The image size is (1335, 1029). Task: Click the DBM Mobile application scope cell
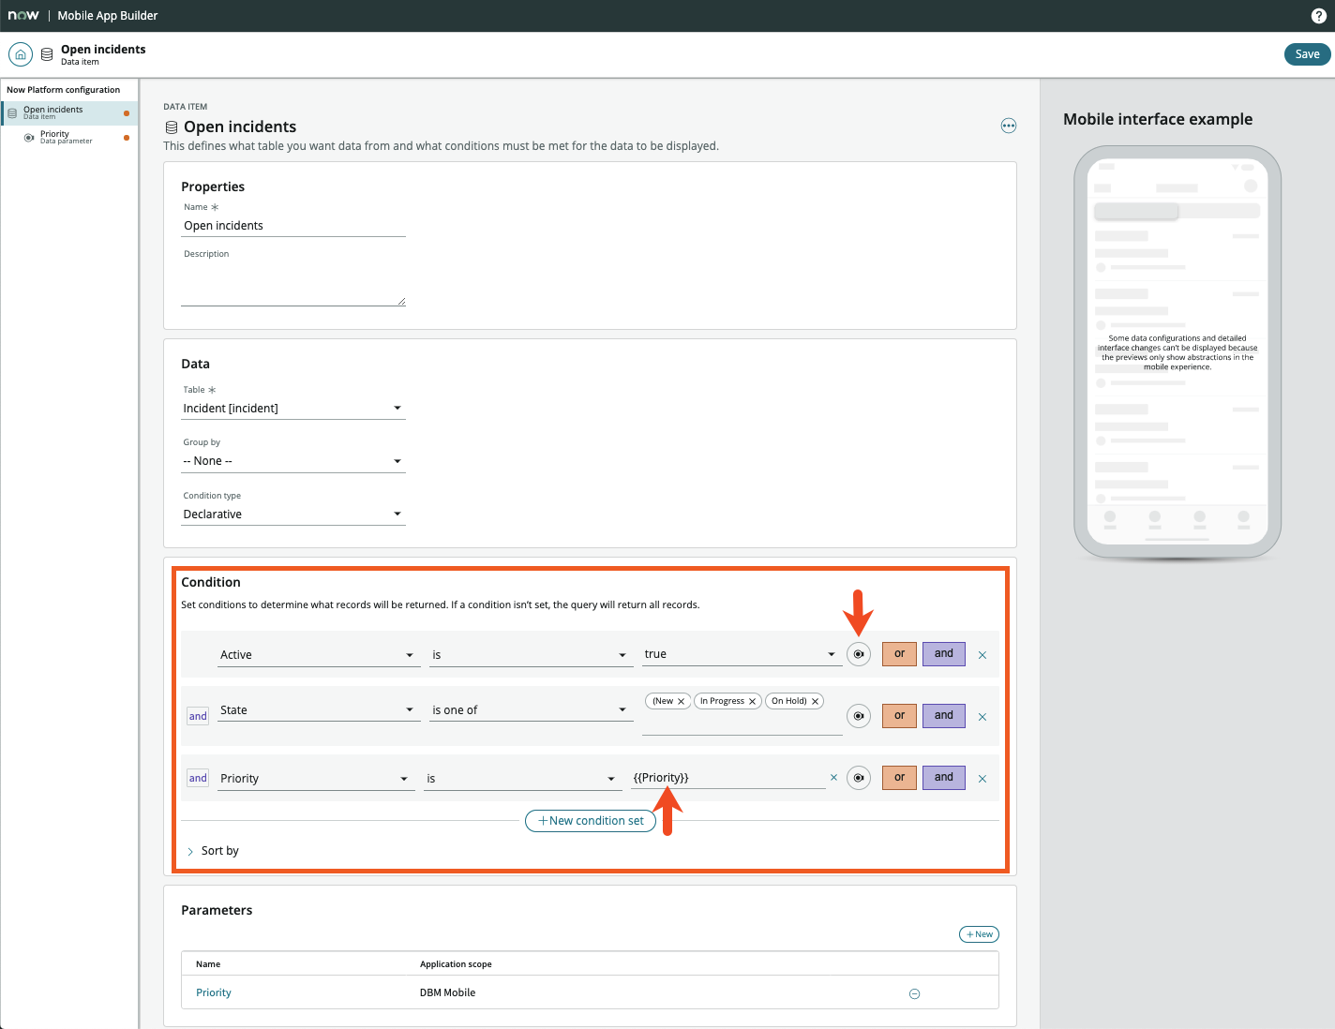click(447, 993)
